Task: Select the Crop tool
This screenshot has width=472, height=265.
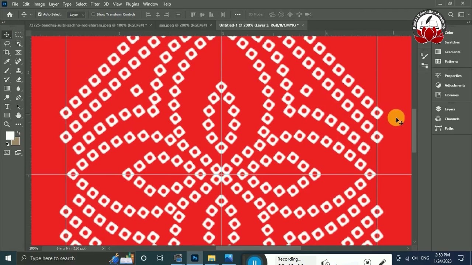Action: click(7, 53)
